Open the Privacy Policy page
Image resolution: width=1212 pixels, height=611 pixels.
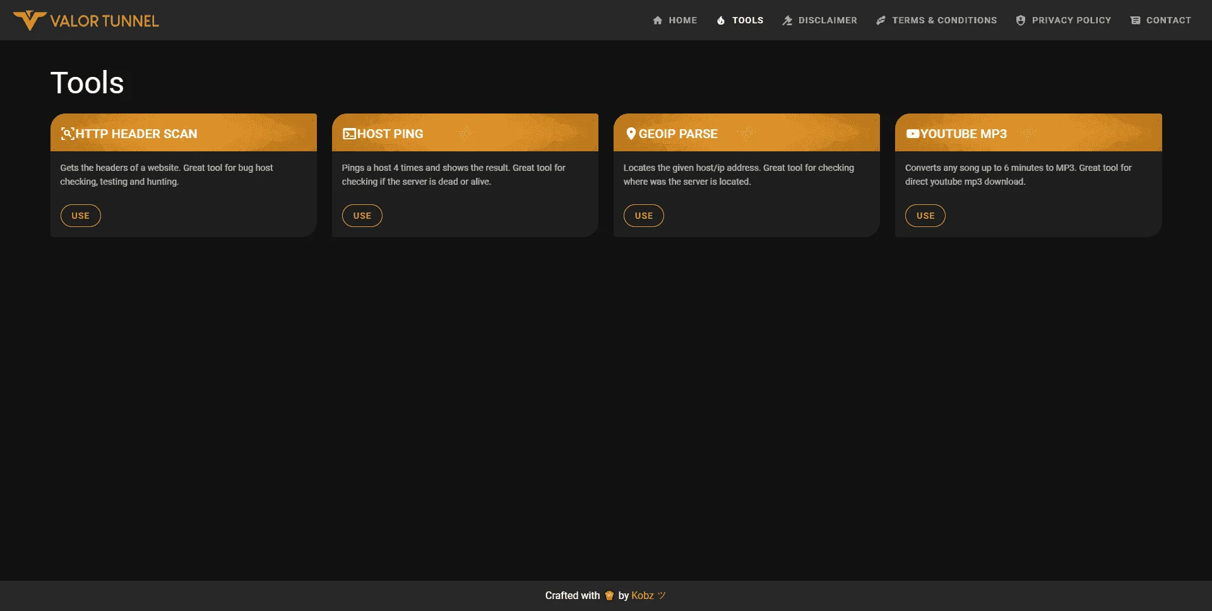coord(1063,20)
